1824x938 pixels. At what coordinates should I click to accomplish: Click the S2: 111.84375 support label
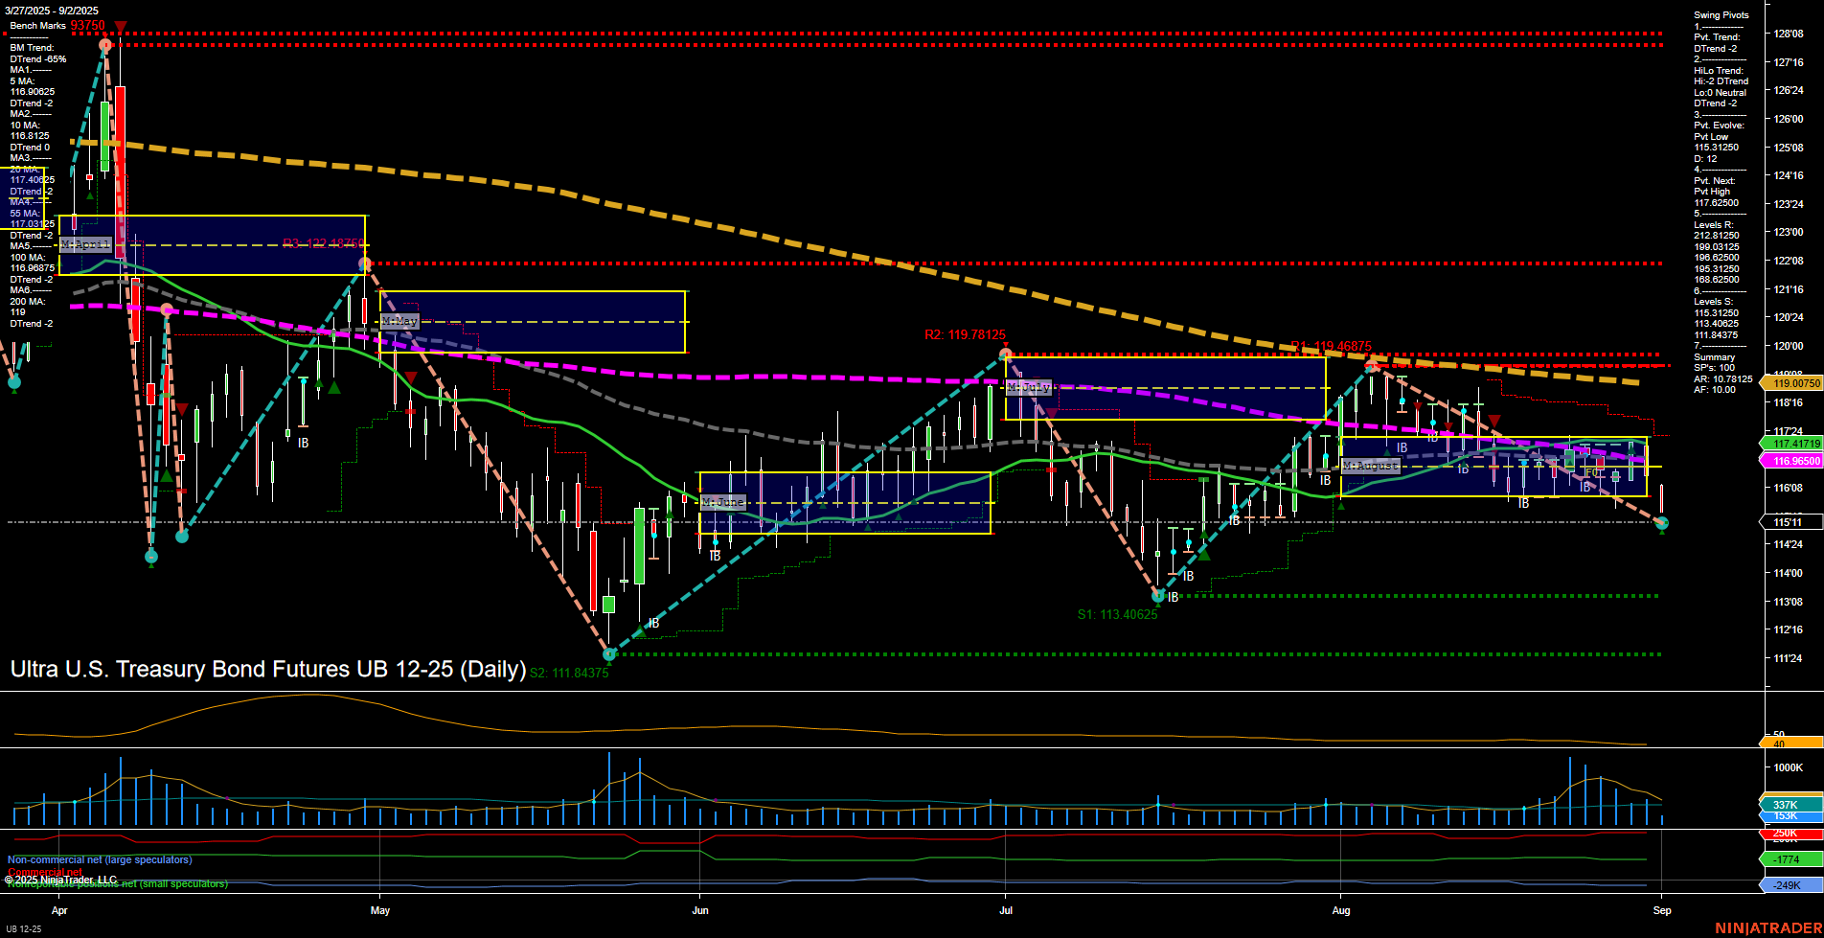[x=570, y=673]
